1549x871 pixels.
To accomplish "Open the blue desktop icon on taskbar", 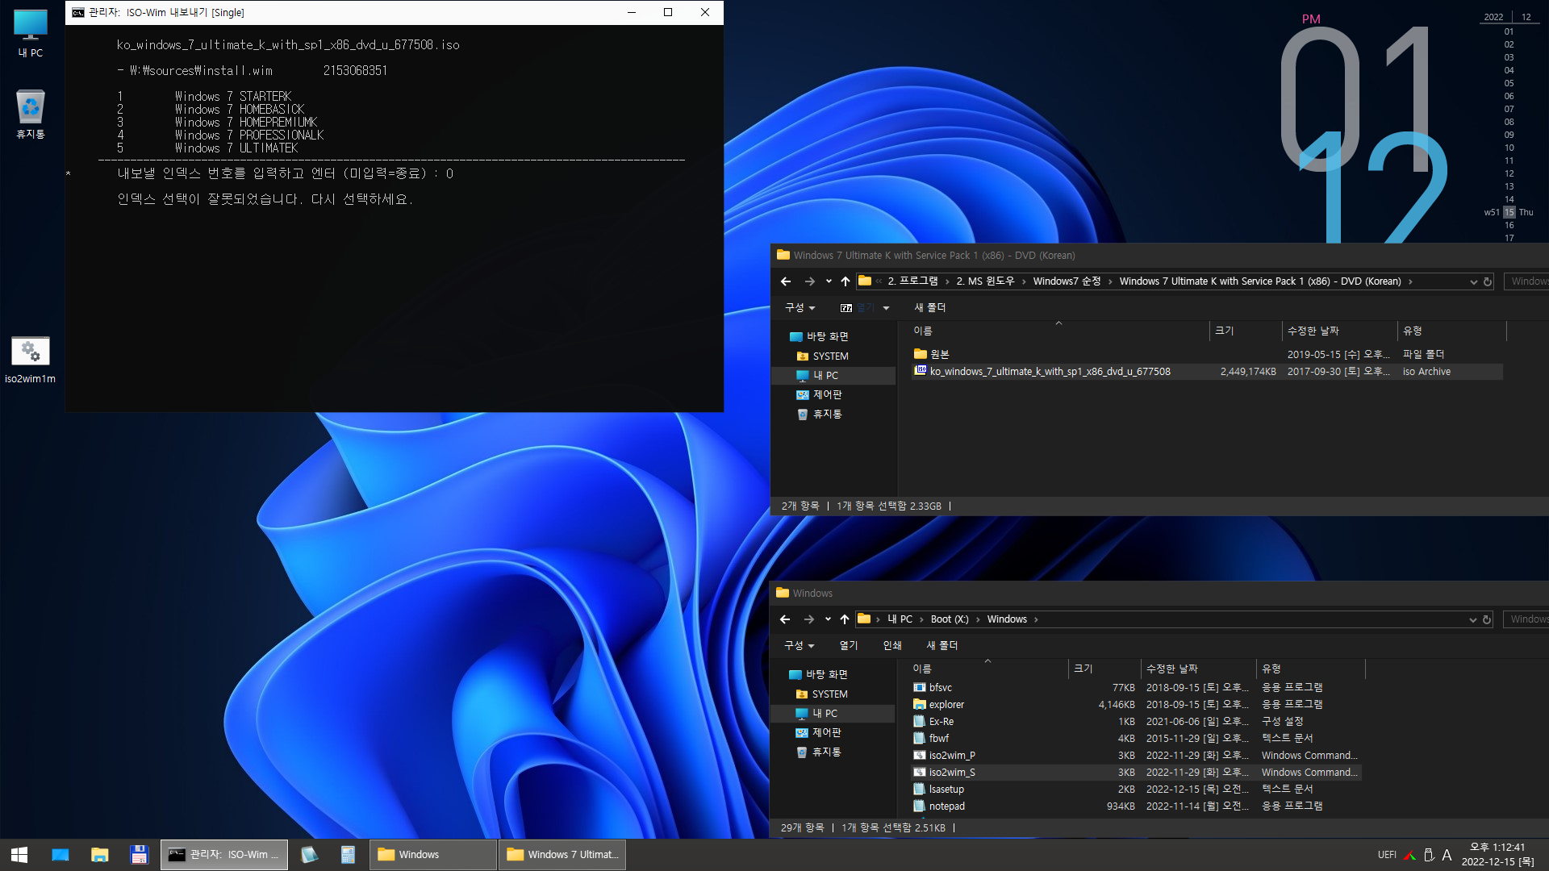I will [61, 854].
